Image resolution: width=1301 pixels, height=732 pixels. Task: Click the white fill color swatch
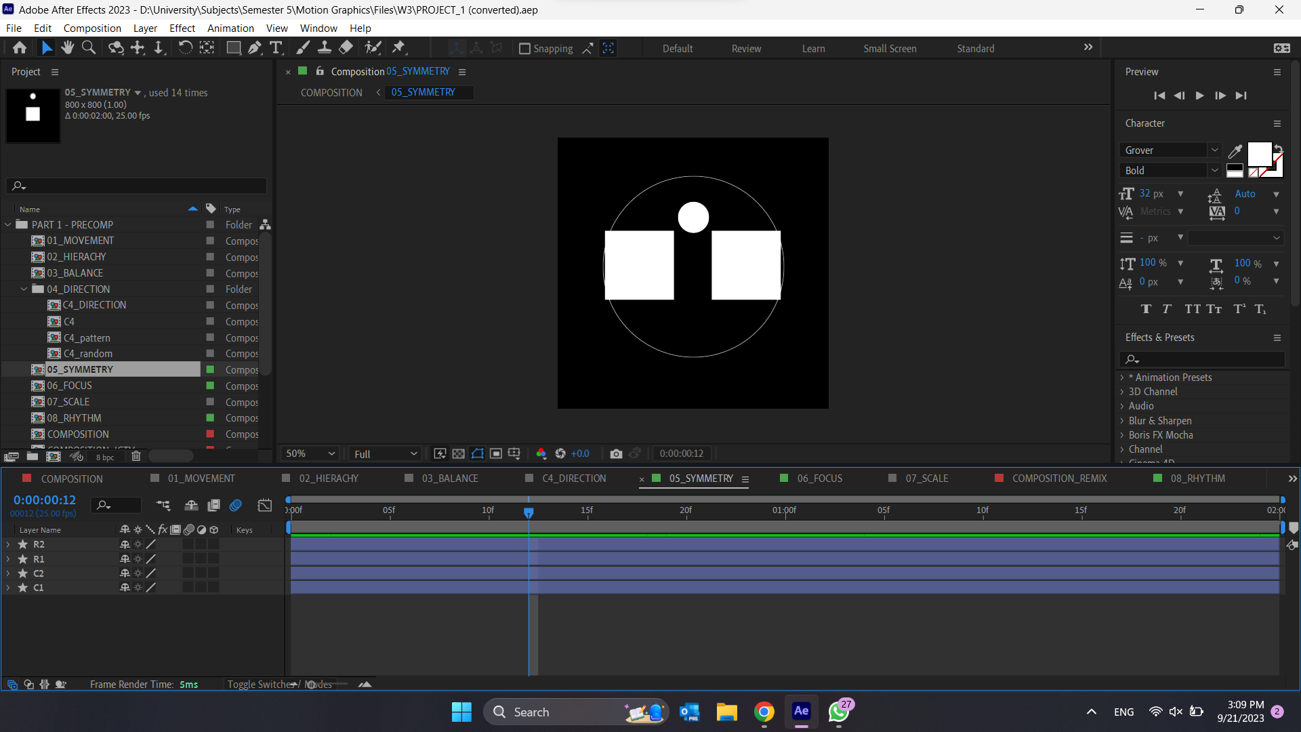point(1258,154)
